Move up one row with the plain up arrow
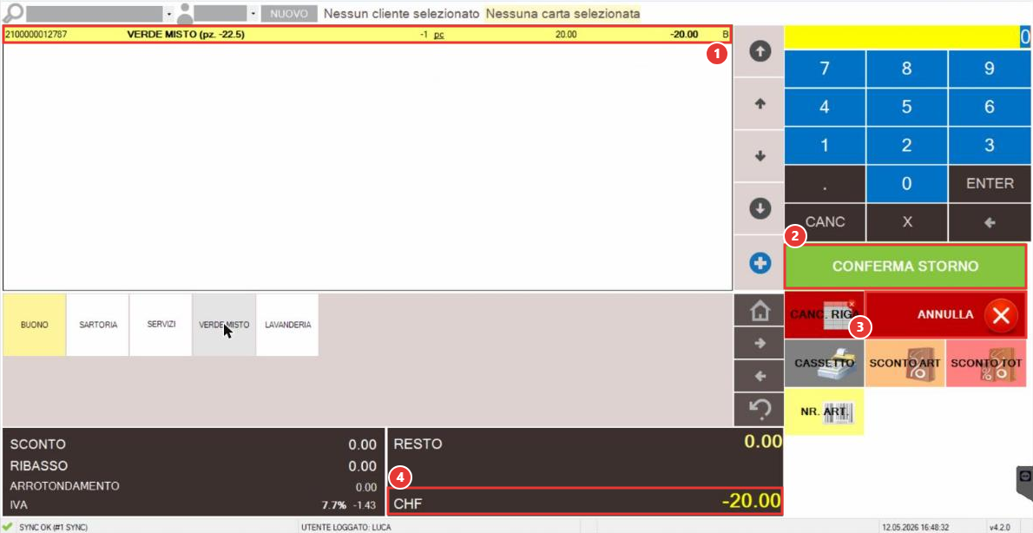1033x533 pixels. (x=760, y=103)
